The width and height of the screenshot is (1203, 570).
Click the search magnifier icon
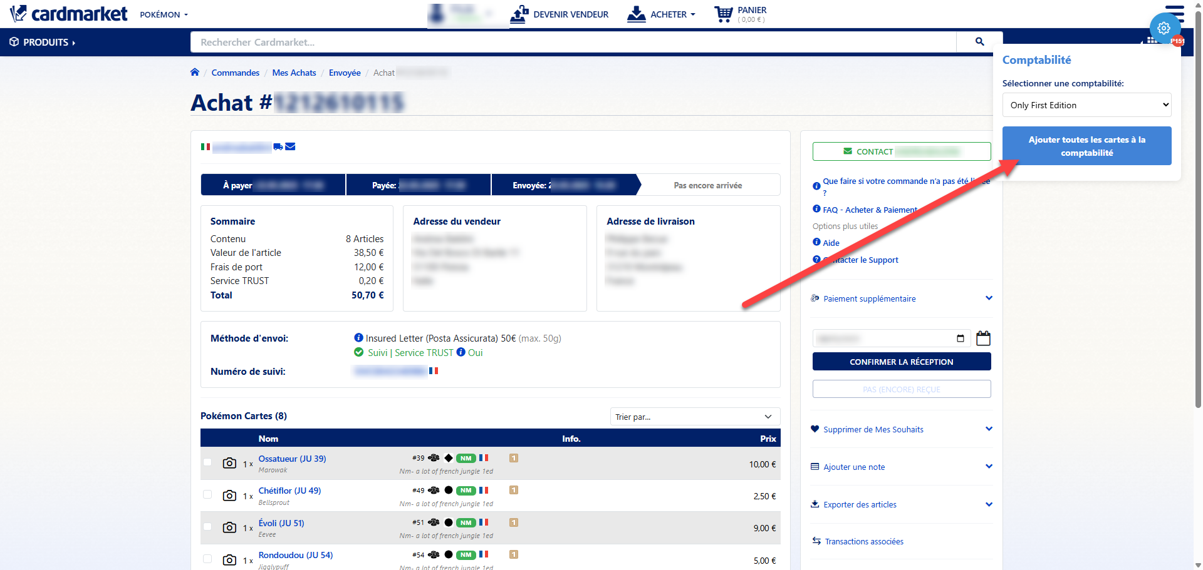pyautogui.click(x=979, y=42)
